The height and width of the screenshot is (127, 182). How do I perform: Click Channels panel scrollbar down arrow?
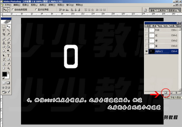(x=180, y=90)
